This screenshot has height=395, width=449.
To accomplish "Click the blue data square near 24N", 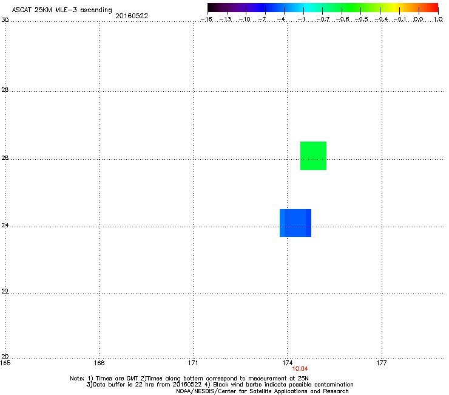I will coord(295,223).
